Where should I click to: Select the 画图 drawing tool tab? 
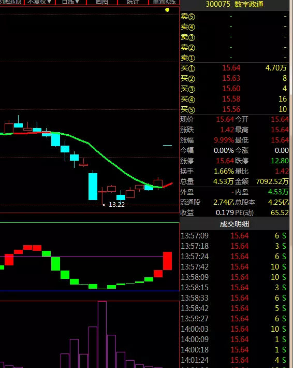102,2
